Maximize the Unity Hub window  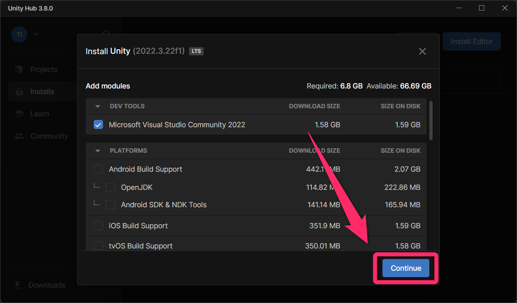pos(481,8)
